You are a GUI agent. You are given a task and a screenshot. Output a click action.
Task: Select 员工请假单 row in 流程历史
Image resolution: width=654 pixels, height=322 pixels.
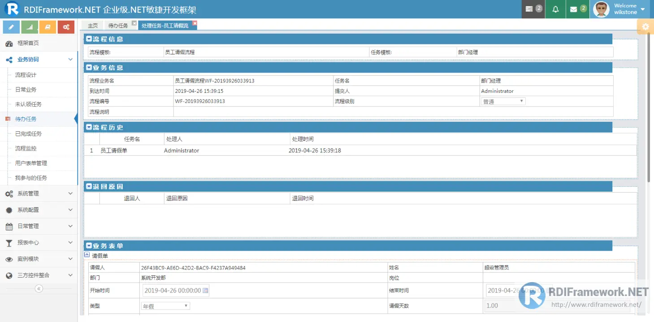pos(360,150)
